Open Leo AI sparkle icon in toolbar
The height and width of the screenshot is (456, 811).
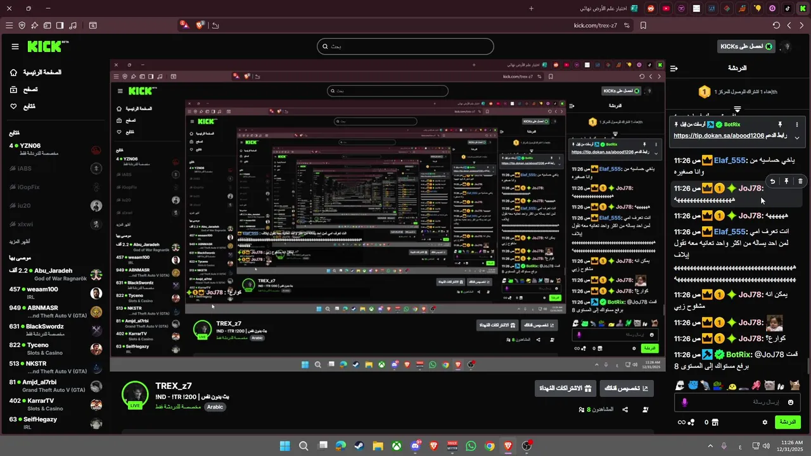pyautogui.click(x=34, y=25)
